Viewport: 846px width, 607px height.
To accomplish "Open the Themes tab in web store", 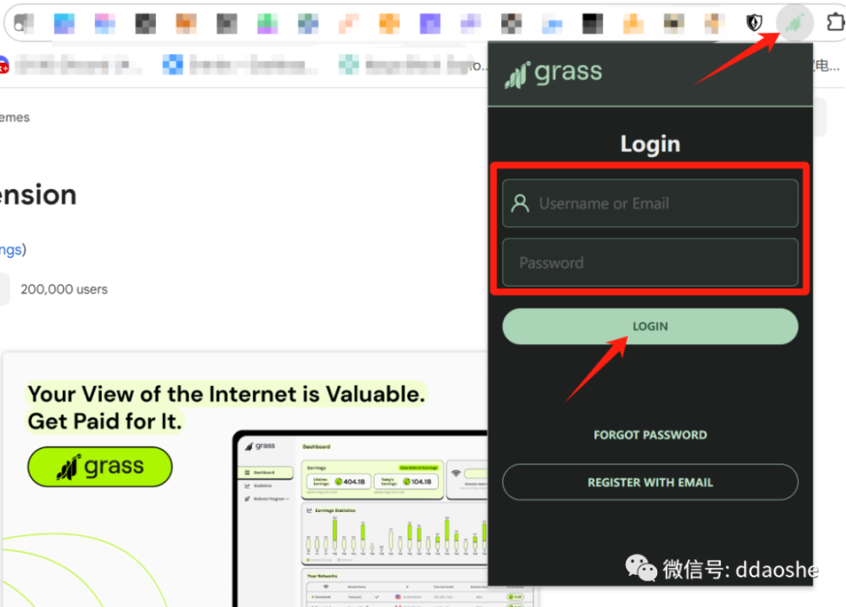I will pyautogui.click(x=14, y=118).
